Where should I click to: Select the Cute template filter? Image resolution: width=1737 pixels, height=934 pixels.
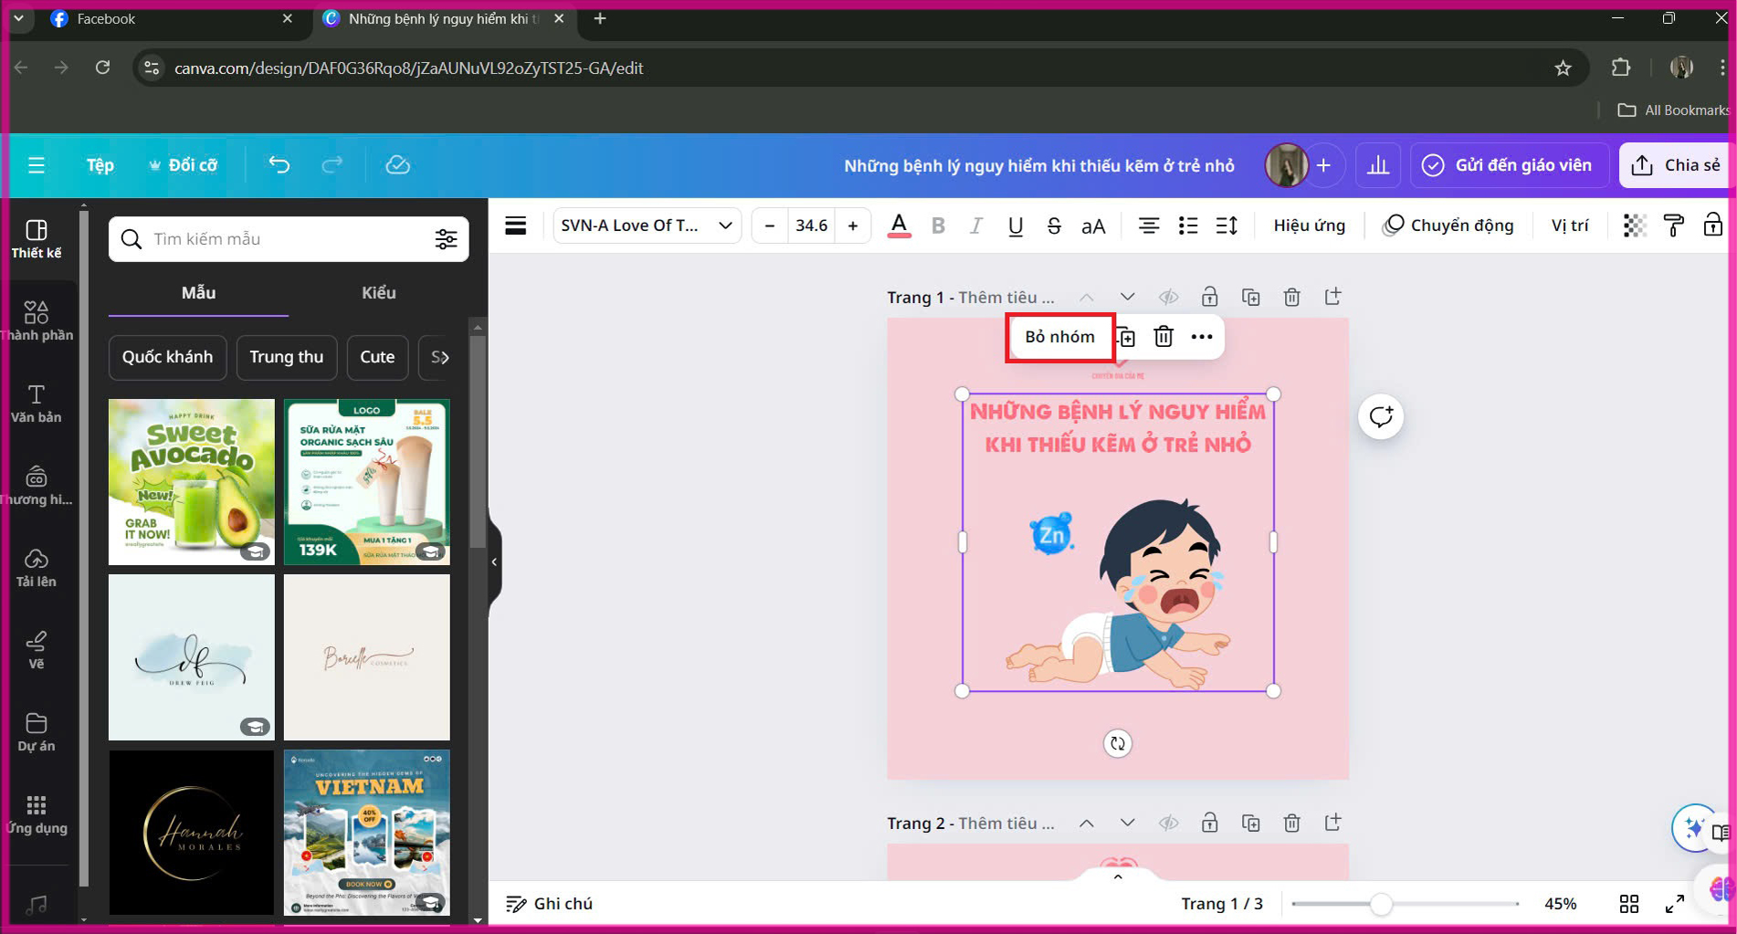[377, 357]
